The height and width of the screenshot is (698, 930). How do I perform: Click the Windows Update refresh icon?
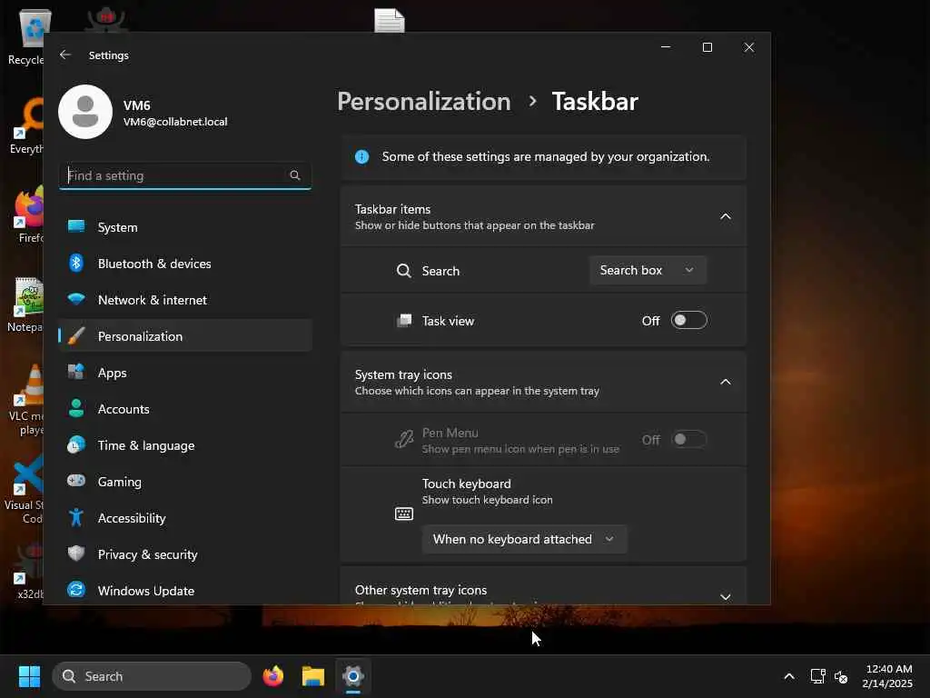76,590
